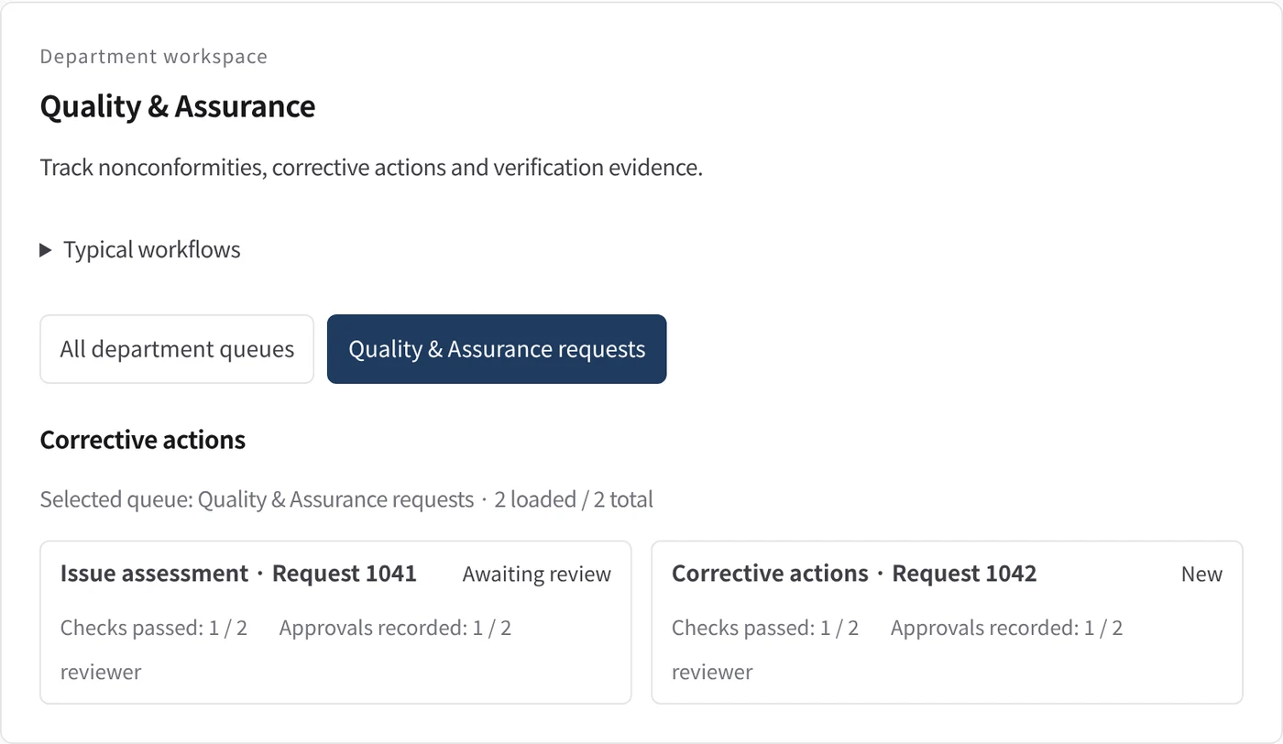
Task: Expand the Typical workflows disclosure
Action: (x=141, y=250)
